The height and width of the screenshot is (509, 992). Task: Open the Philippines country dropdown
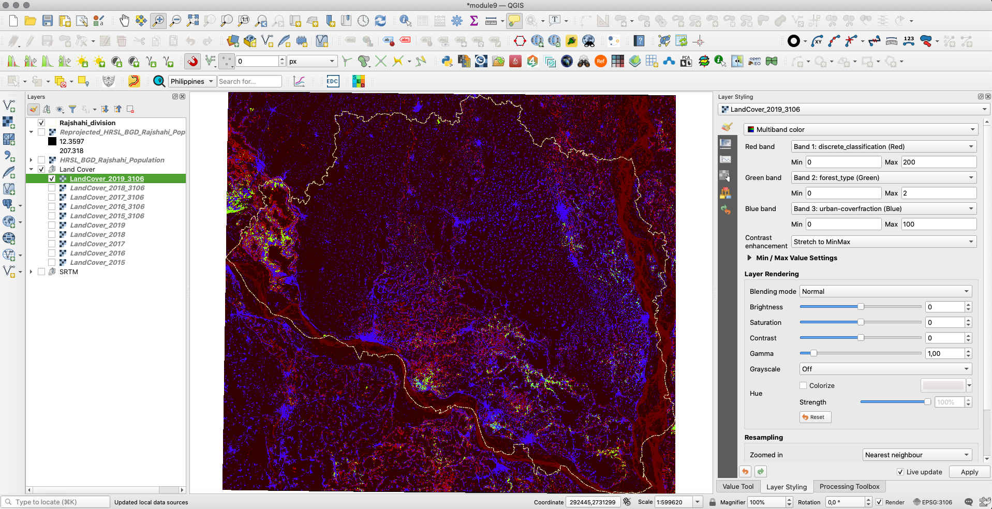pyautogui.click(x=193, y=81)
